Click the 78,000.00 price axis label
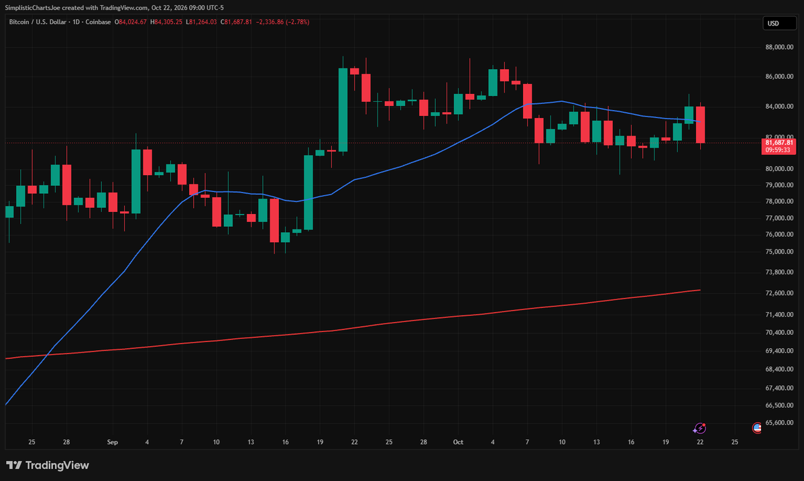 [x=779, y=201]
